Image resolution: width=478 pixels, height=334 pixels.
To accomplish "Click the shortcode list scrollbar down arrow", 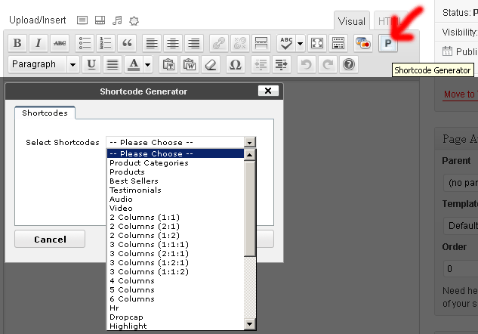I will point(250,325).
